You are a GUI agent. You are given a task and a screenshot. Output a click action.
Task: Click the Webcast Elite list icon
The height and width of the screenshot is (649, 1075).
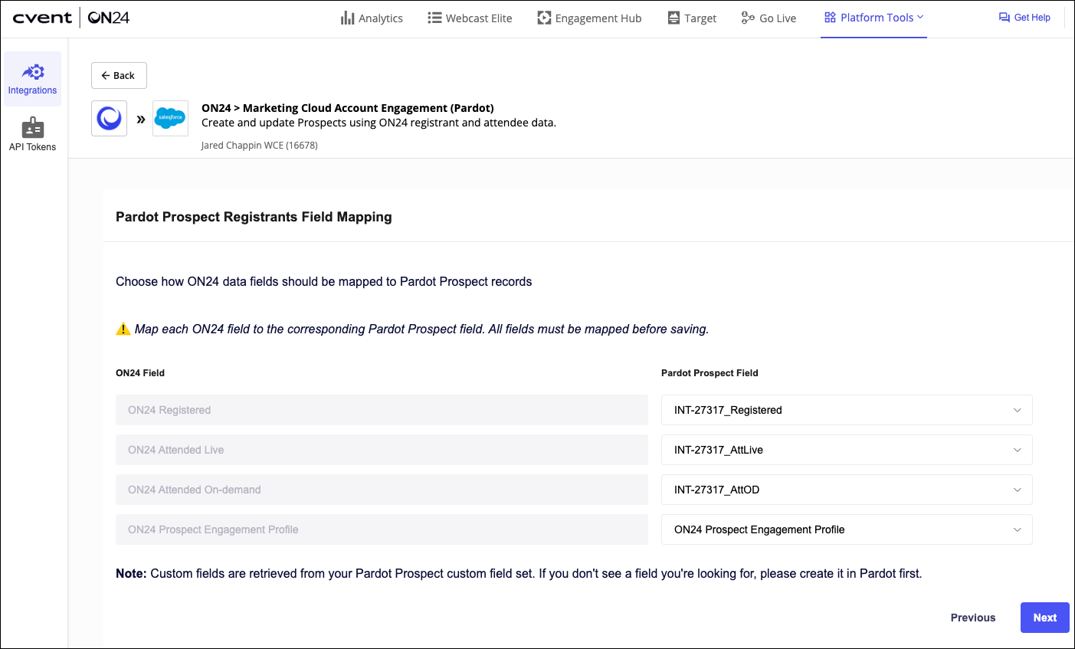tap(434, 18)
